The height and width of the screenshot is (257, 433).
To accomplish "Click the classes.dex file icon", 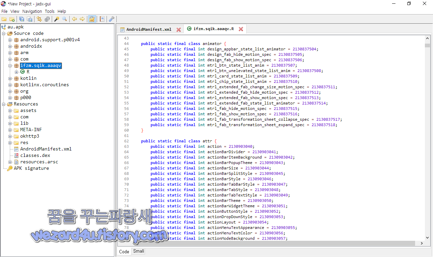I will pyautogui.click(x=16, y=156).
